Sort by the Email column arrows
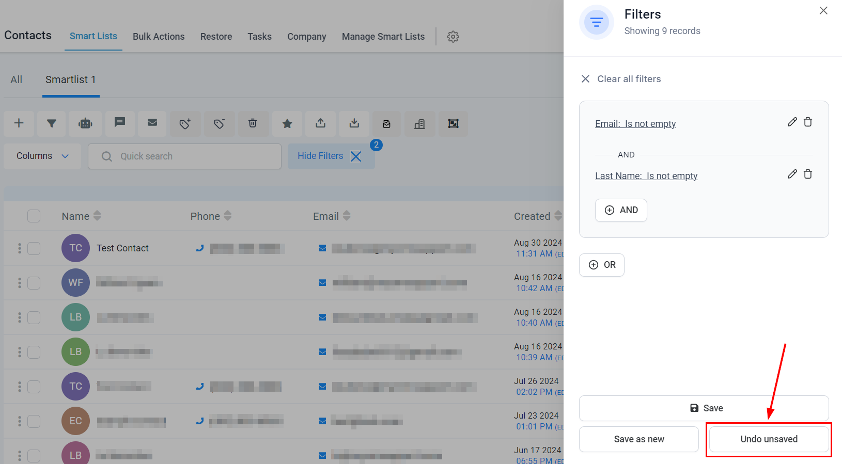The width and height of the screenshot is (842, 464). pos(347,216)
